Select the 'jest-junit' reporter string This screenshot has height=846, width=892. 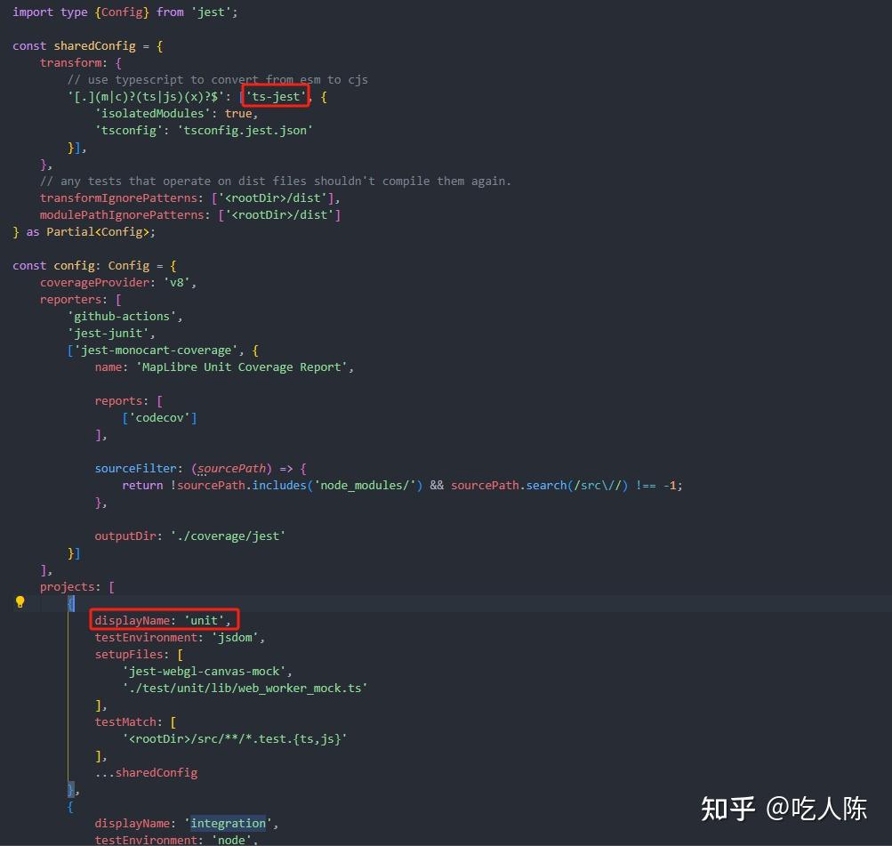click(106, 333)
